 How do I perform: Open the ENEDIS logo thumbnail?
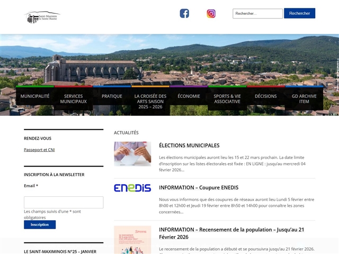[132, 188]
